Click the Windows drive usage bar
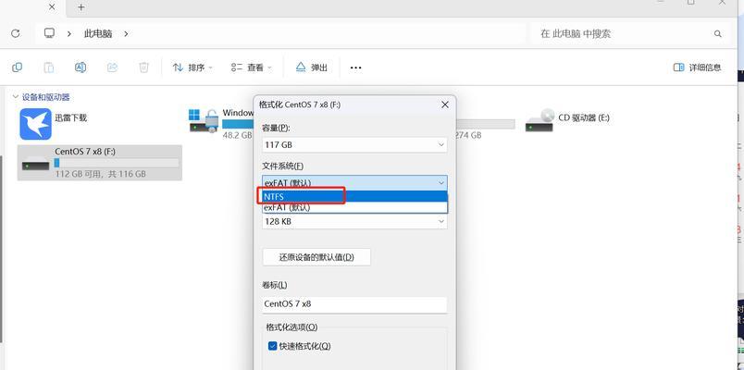Image resolution: width=744 pixels, height=370 pixels. point(238,124)
